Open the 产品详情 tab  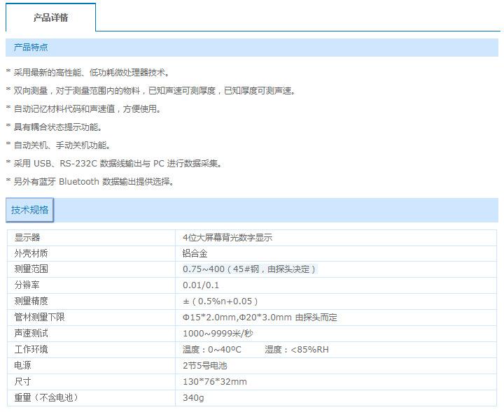tap(50, 17)
